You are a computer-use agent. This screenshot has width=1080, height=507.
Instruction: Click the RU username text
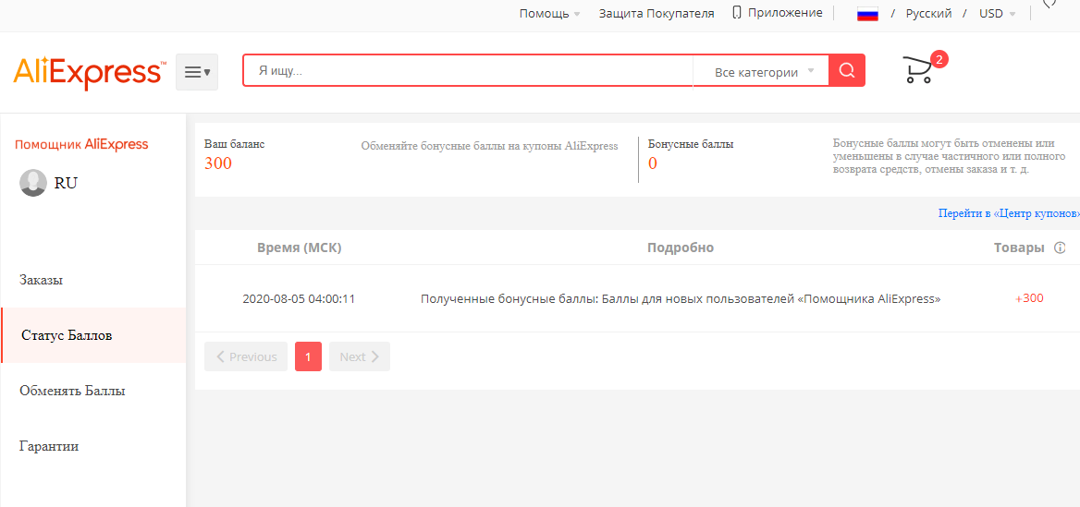coord(67,183)
